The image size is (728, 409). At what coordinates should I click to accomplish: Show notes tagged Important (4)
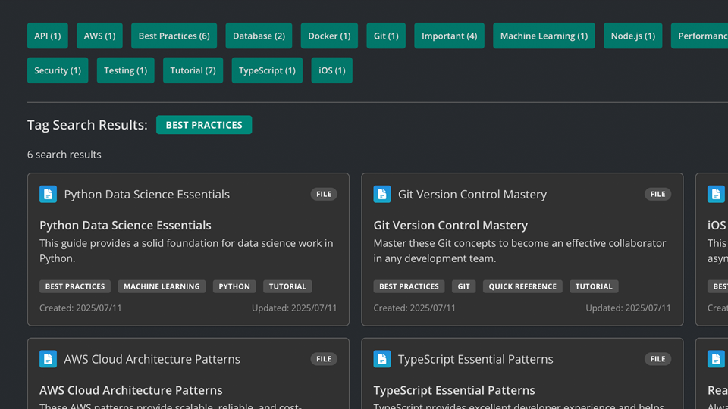(x=449, y=36)
